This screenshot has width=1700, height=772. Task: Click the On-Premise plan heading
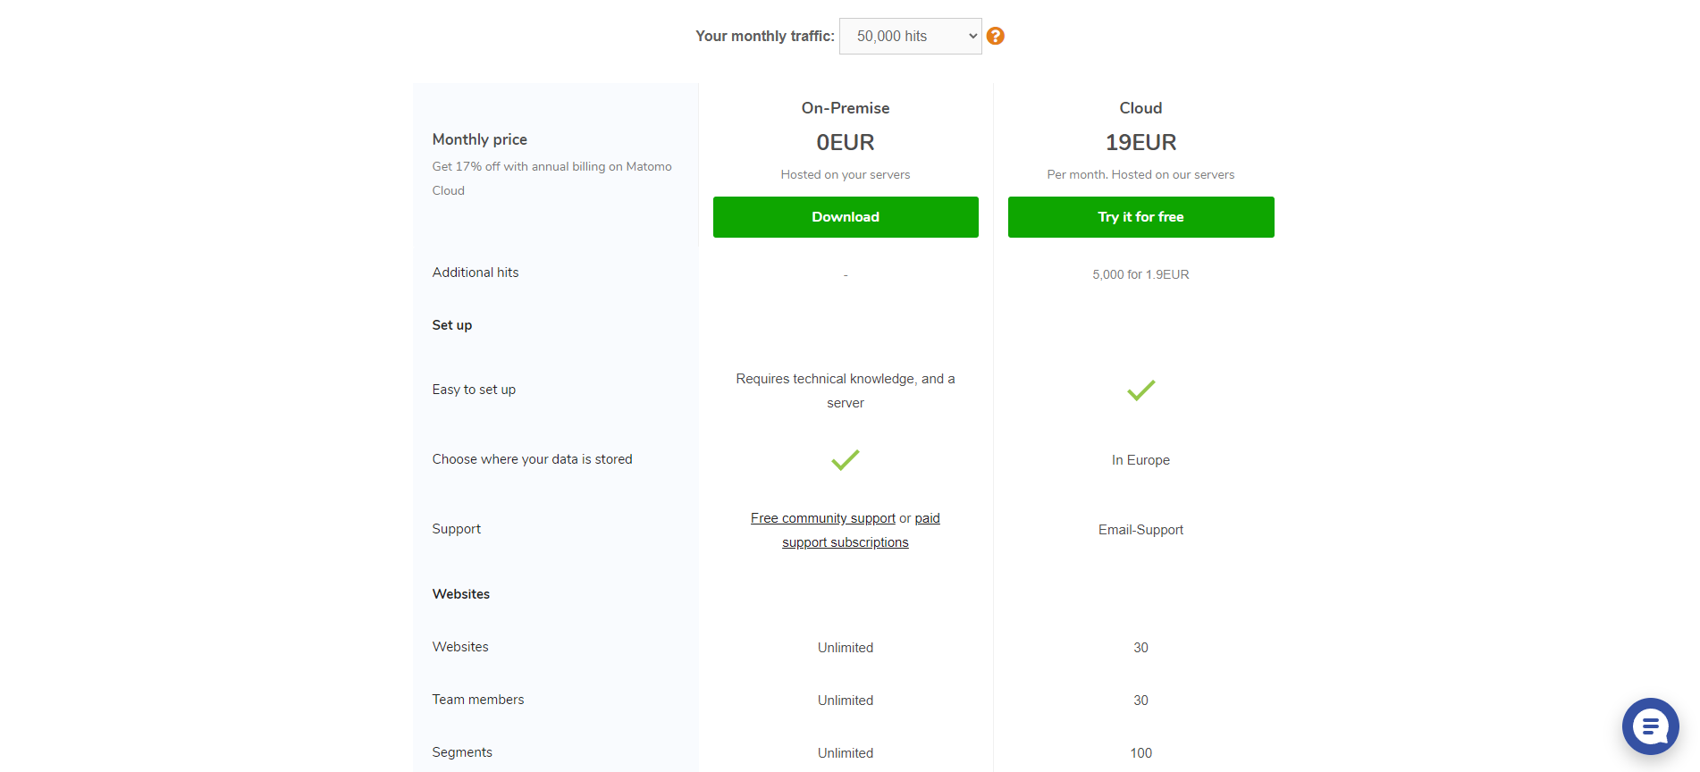point(846,108)
